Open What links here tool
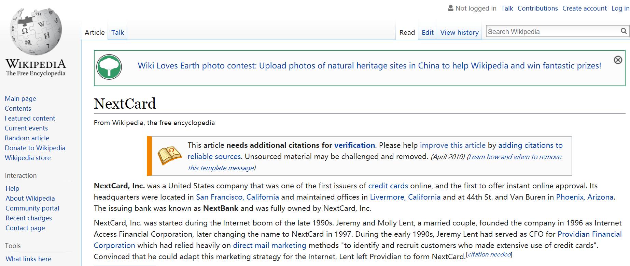This screenshot has height=266, width=630. click(x=28, y=259)
